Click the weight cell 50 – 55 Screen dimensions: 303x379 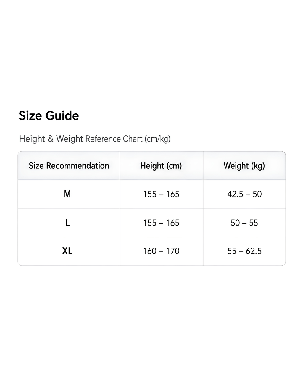(x=244, y=223)
